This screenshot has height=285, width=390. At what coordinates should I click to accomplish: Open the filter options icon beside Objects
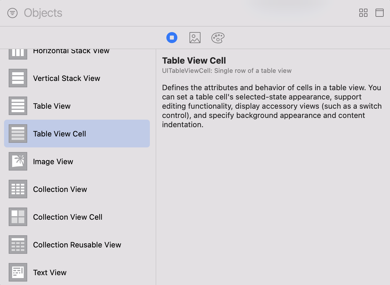pyautogui.click(x=12, y=13)
